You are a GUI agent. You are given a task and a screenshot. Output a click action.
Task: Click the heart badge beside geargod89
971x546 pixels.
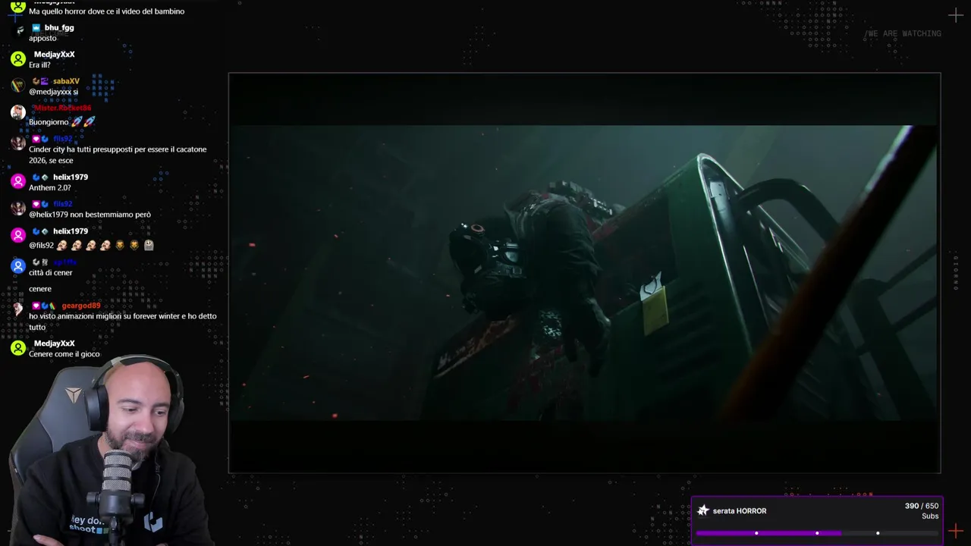tap(36, 306)
